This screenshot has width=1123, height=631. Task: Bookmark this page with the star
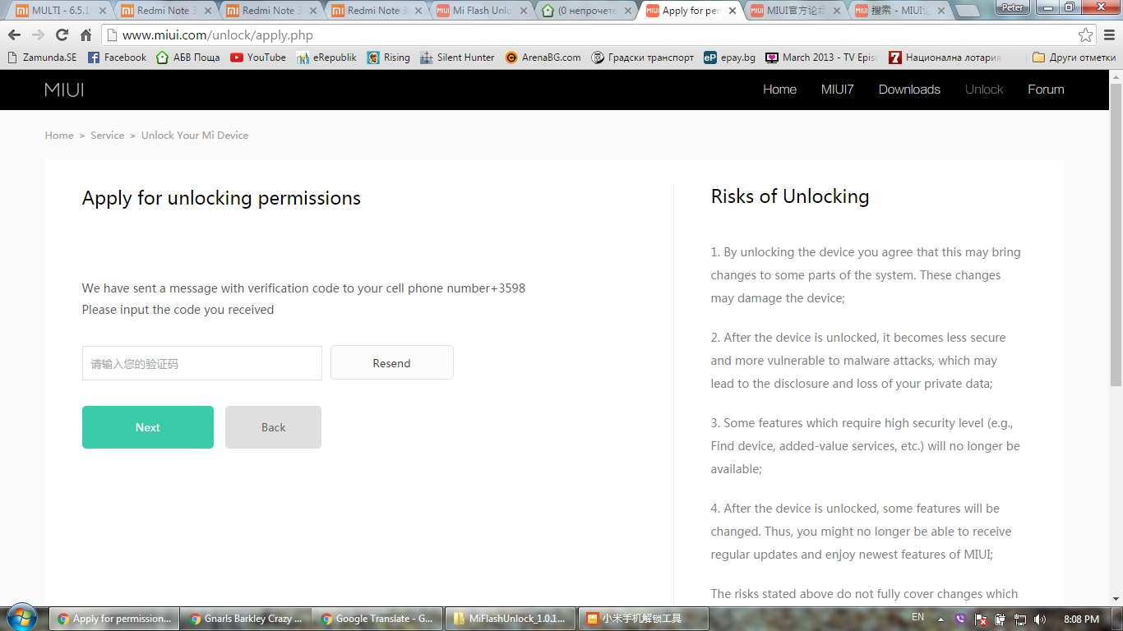point(1086,35)
